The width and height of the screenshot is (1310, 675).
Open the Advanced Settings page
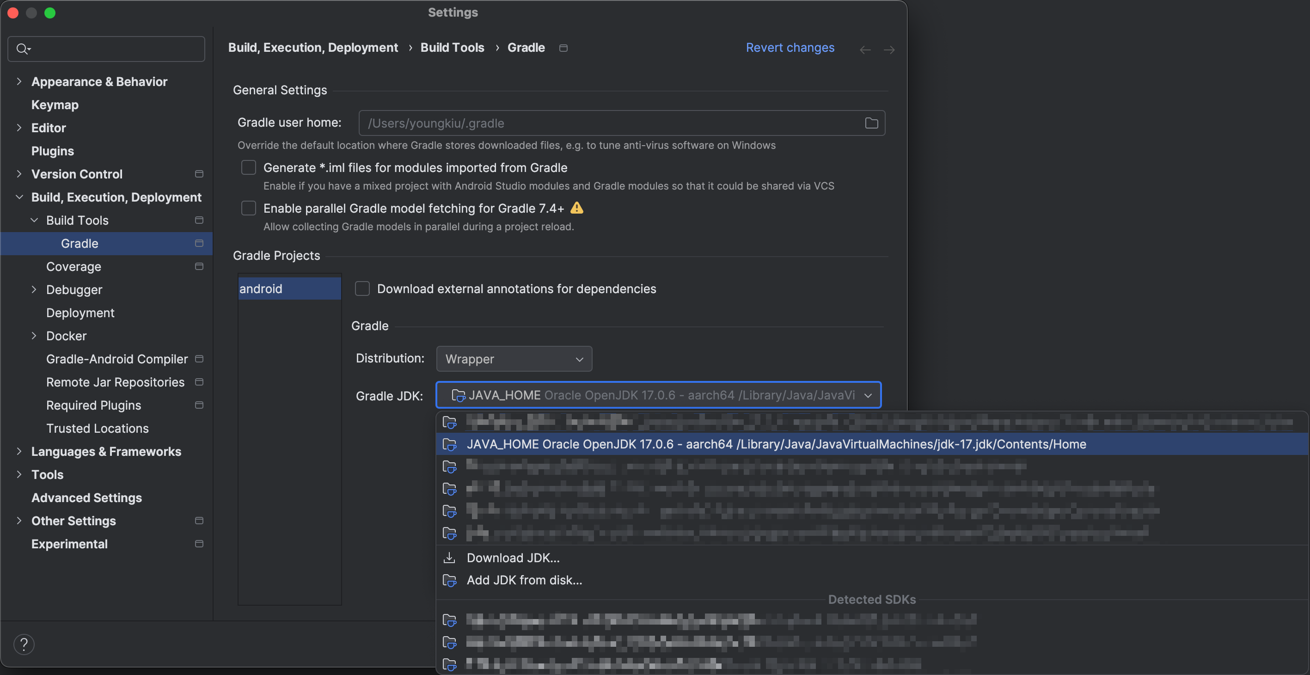click(x=86, y=497)
